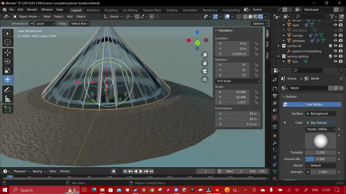
Task: Open Hosek / Wilkie sky type dropdown
Action: pos(321,129)
